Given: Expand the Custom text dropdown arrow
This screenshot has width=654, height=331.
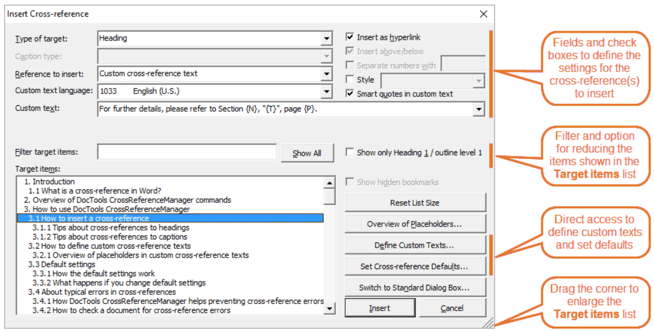Looking at the screenshot, I should click(479, 109).
